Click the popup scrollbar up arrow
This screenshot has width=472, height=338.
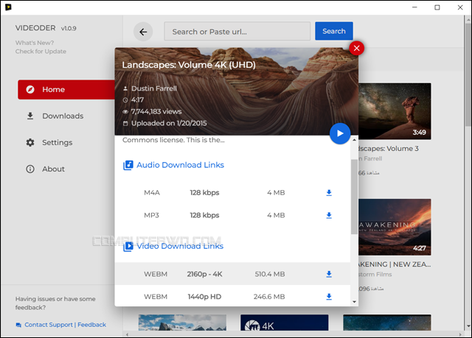(x=354, y=140)
